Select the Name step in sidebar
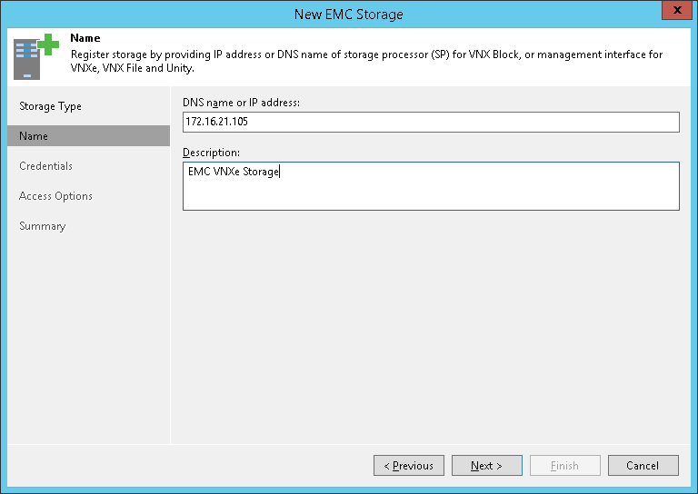Image resolution: width=698 pixels, height=494 pixels. [x=34, y=136]
